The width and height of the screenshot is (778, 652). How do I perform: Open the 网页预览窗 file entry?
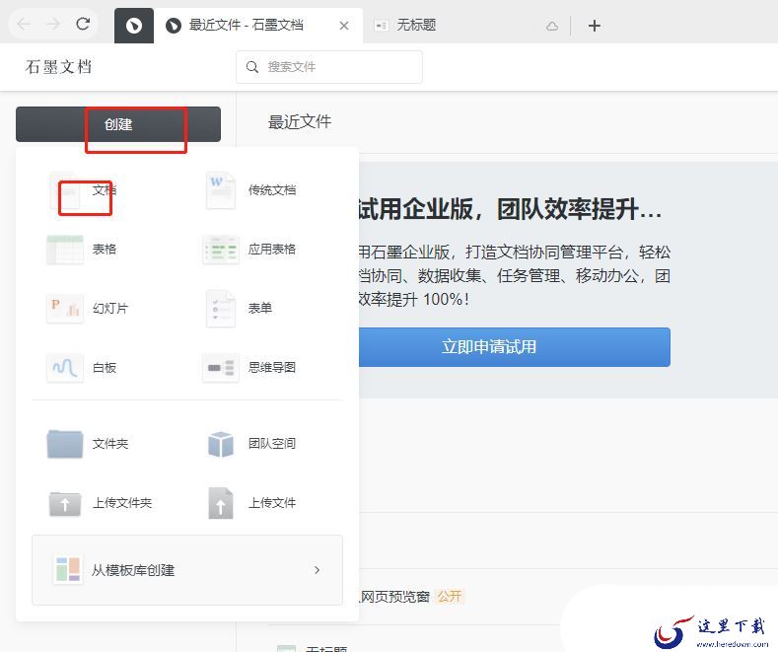click(395, 596)
